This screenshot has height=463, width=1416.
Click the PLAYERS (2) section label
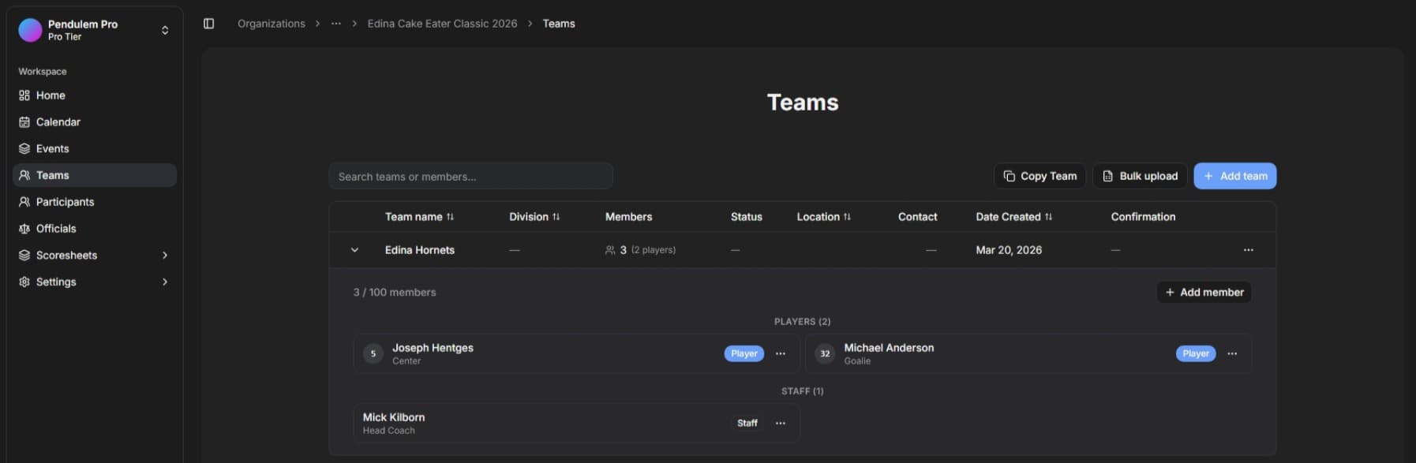click(802, 322)
